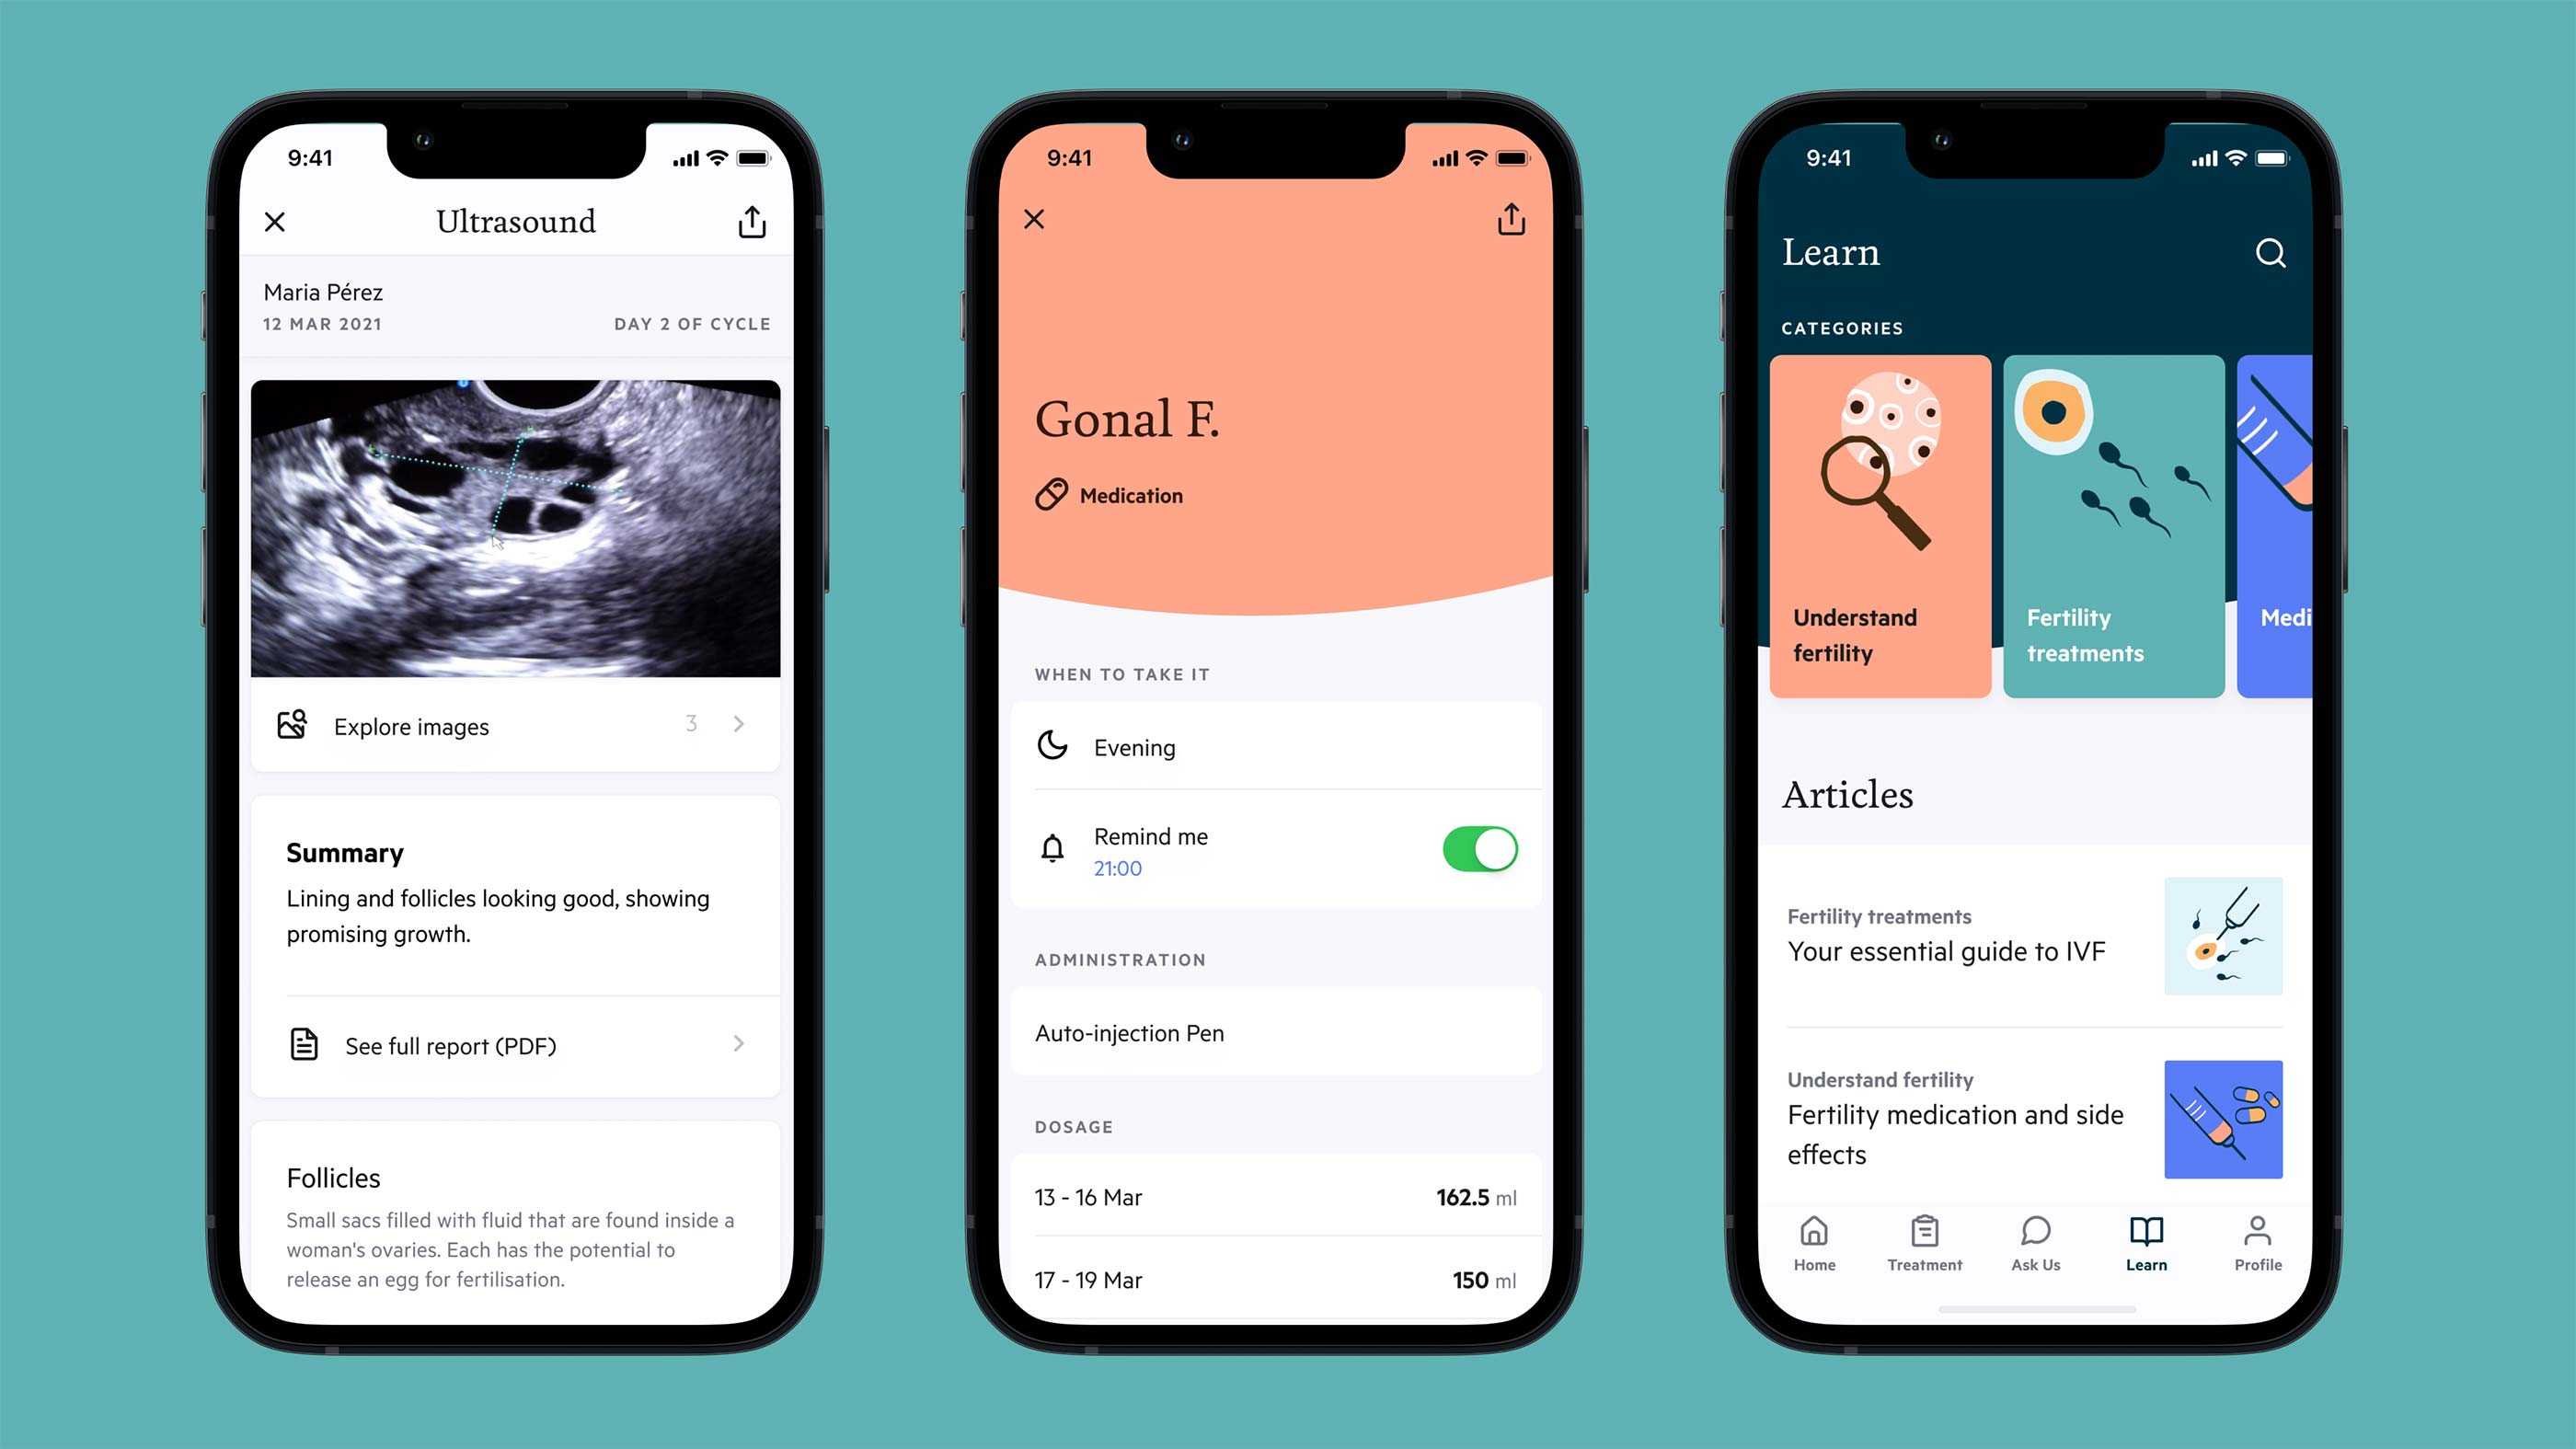Screen dimensions: 2576x1449
Task: Expand the See full report PDF
Action: [x=515, y=1046]
